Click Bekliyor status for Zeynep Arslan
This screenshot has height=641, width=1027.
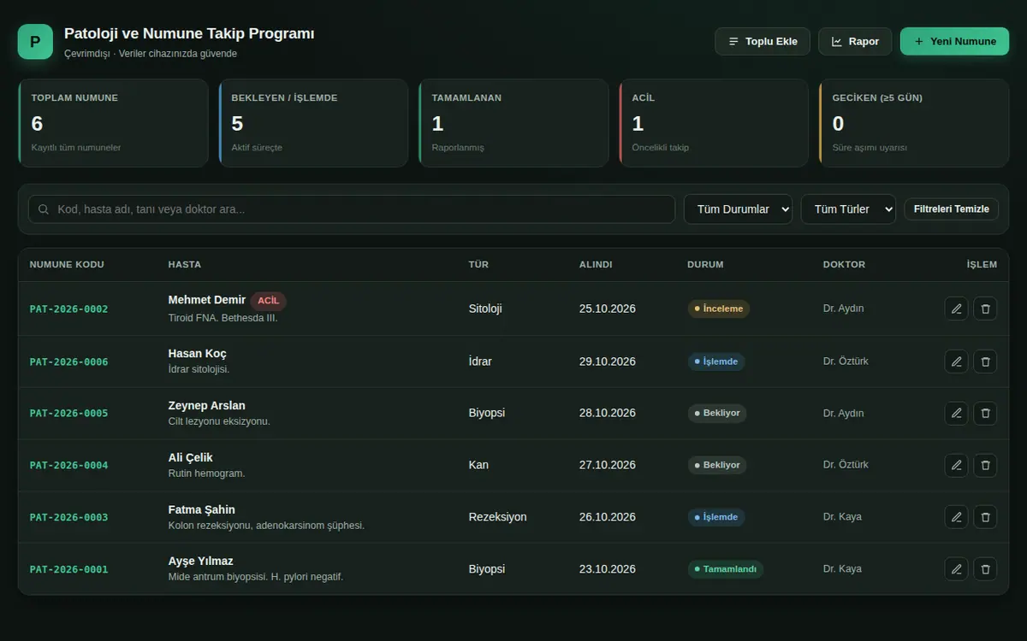pos(717,414)
